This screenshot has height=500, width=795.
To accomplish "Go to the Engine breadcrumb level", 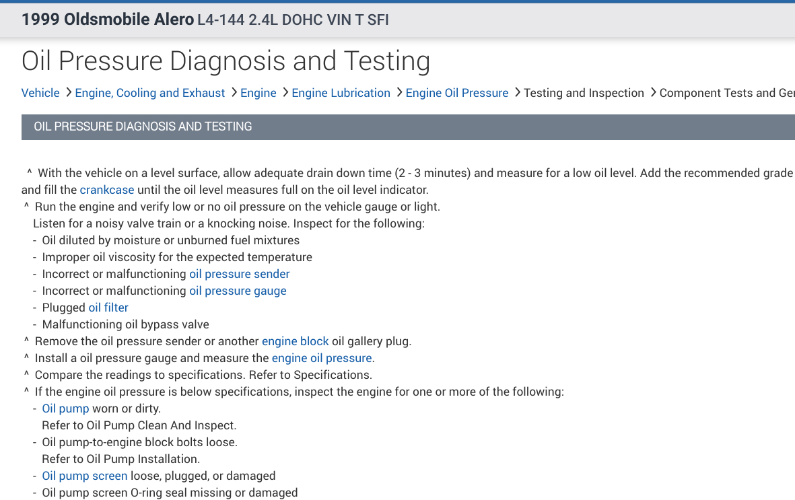I will (258, 93).
